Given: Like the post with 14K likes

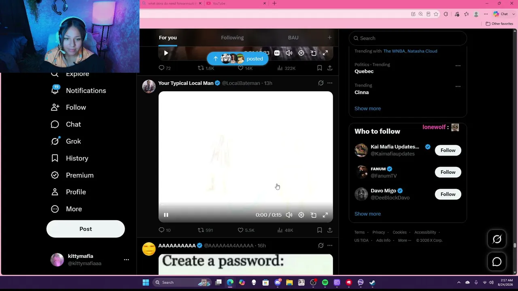Looking at the screenshot, I should [x=245, y=68].
